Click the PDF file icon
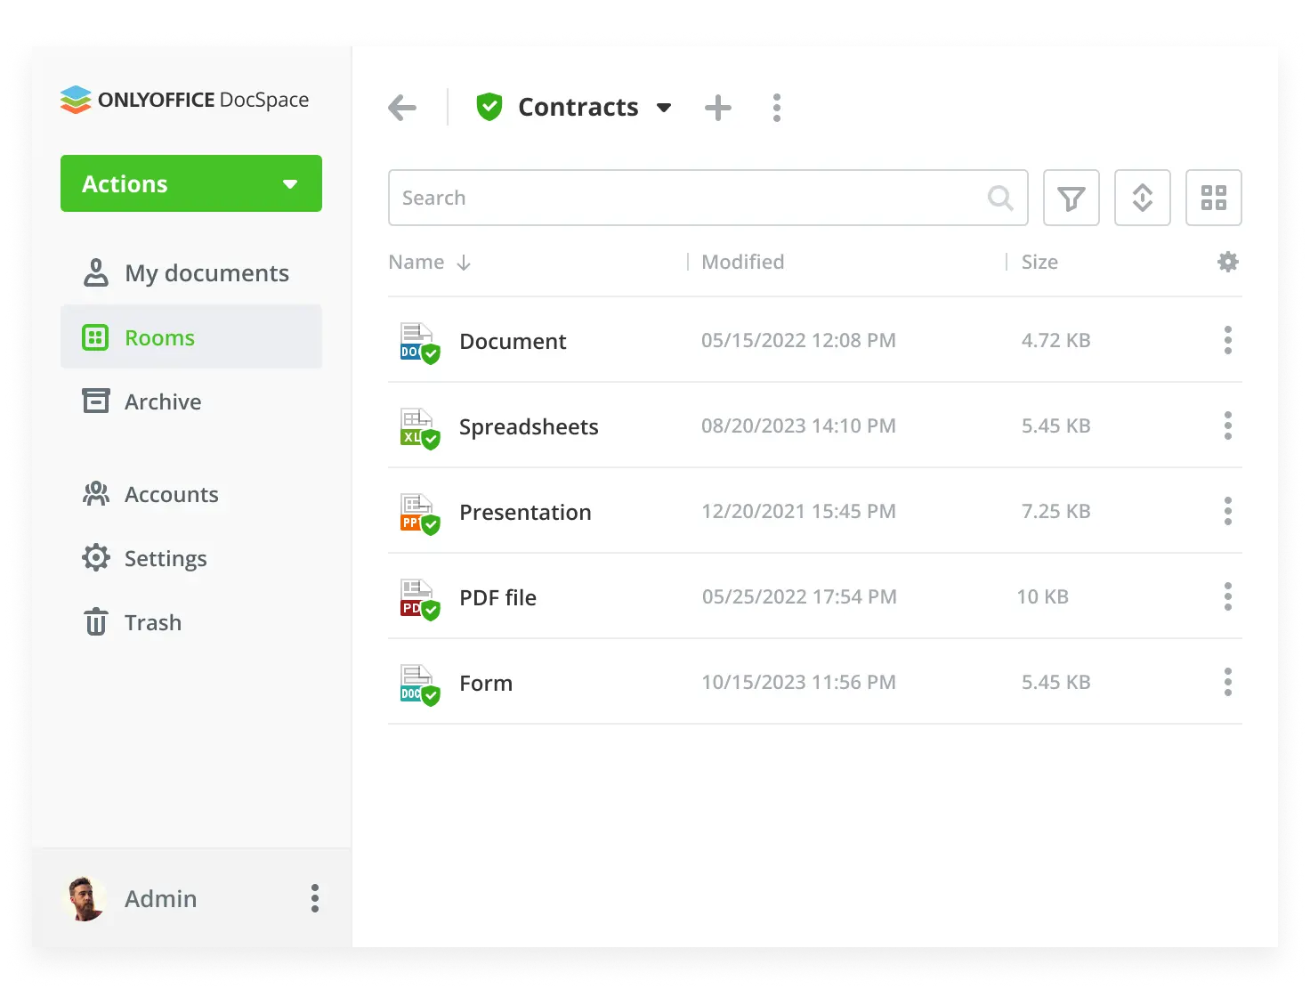This screenshot has height=997, width=1310. pyautogui.click(x=418, y=598)
